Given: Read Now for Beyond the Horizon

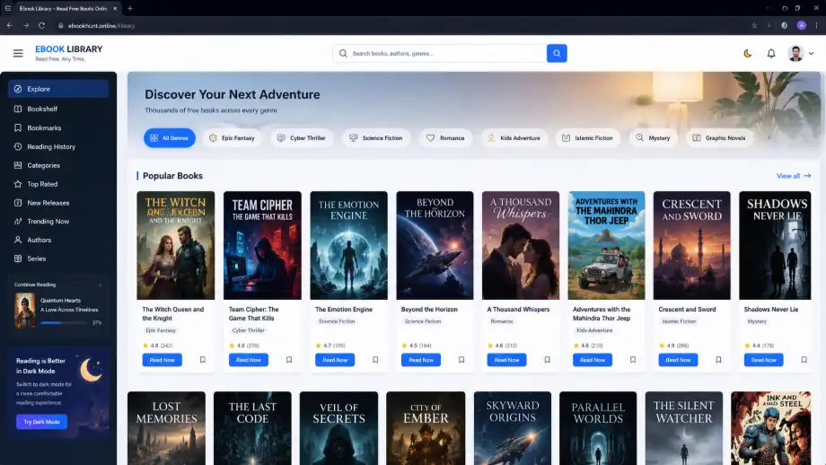Looking at the screenshot, I should pyautogui.click(x=420, y=360).
